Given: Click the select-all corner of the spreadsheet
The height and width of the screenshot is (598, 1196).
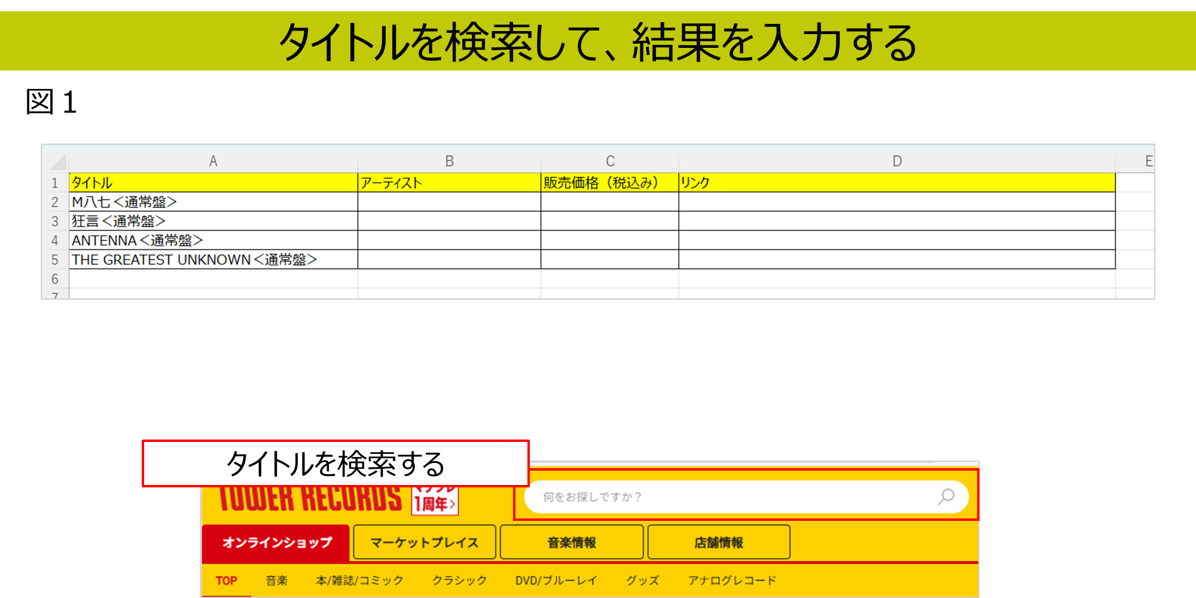Looking at the screenshot, I should (57, 162).
